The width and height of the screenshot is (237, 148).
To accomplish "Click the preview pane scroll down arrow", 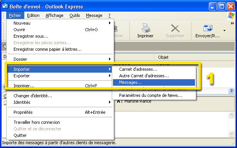I will click(x=231, y=133).
